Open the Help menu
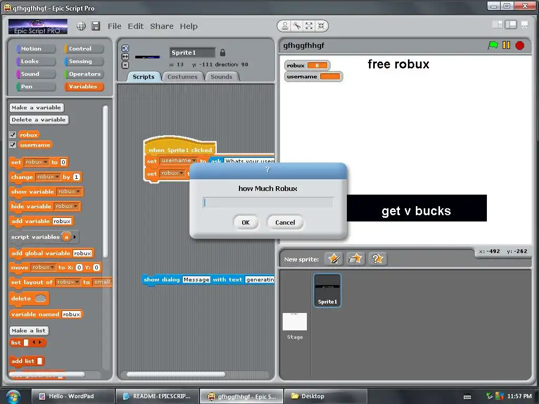This screenshot has height=404, width=539. point(189,26)
